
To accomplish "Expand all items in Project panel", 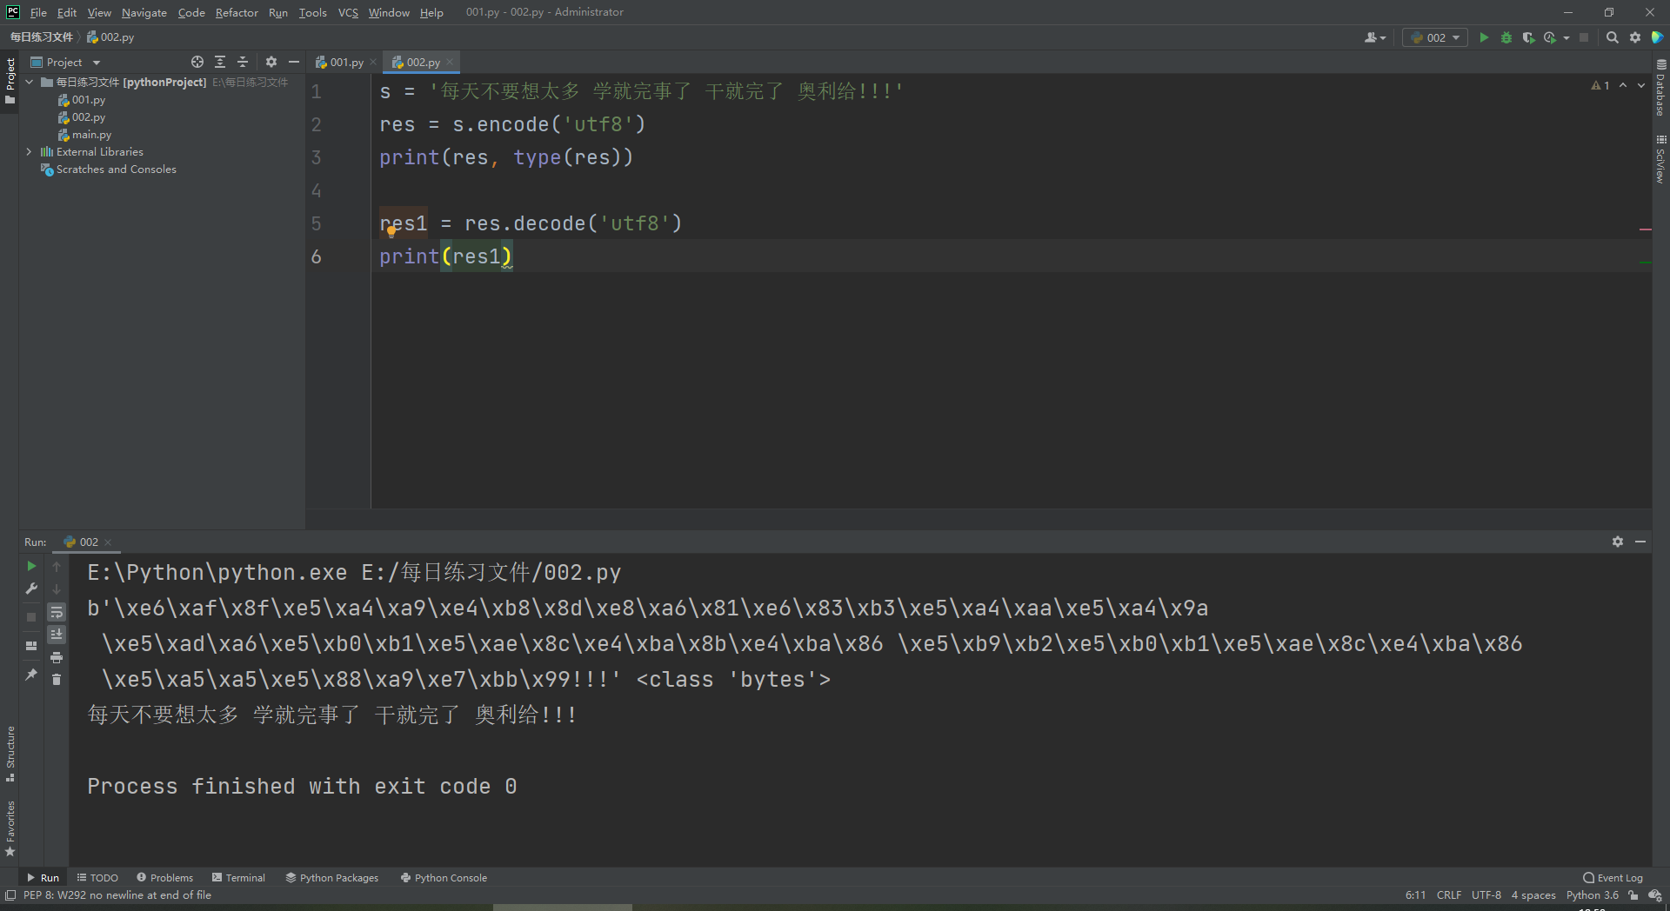I will click(x=220, y=62).
